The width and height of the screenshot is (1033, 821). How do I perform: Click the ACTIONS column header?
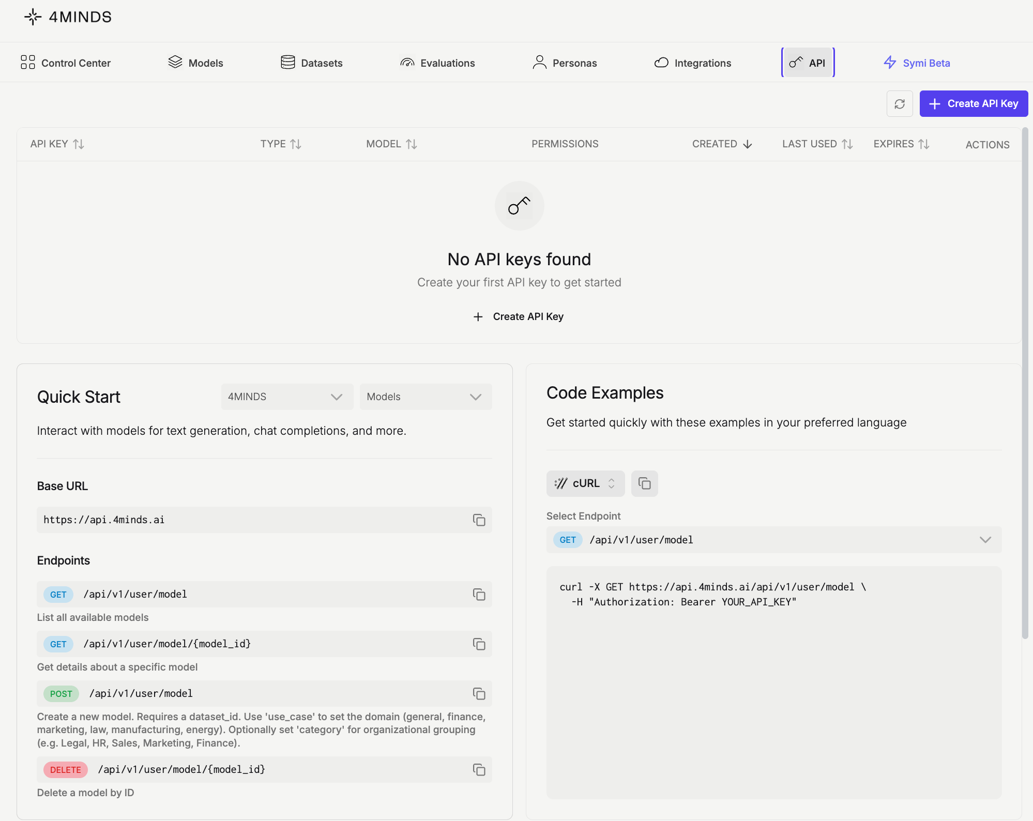click(x=988, y=145)
